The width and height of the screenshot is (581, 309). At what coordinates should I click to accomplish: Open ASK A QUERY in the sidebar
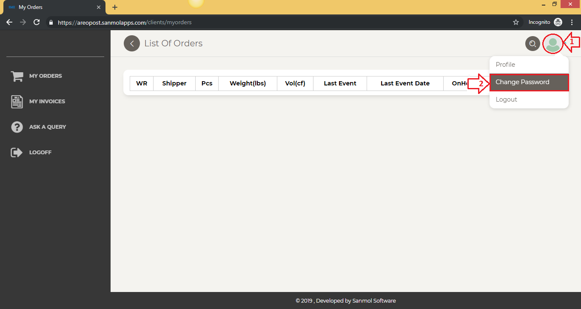pos(48,127)
